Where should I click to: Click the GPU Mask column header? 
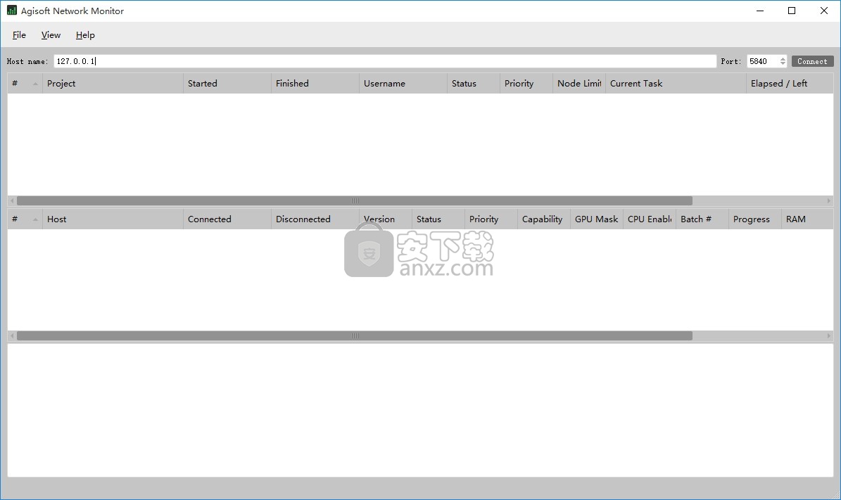[596, 219]
